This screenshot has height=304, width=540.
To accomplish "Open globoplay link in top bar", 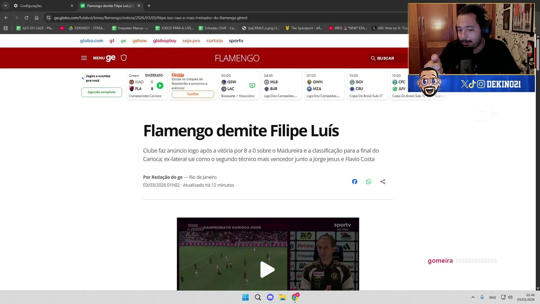I will 165,41.
